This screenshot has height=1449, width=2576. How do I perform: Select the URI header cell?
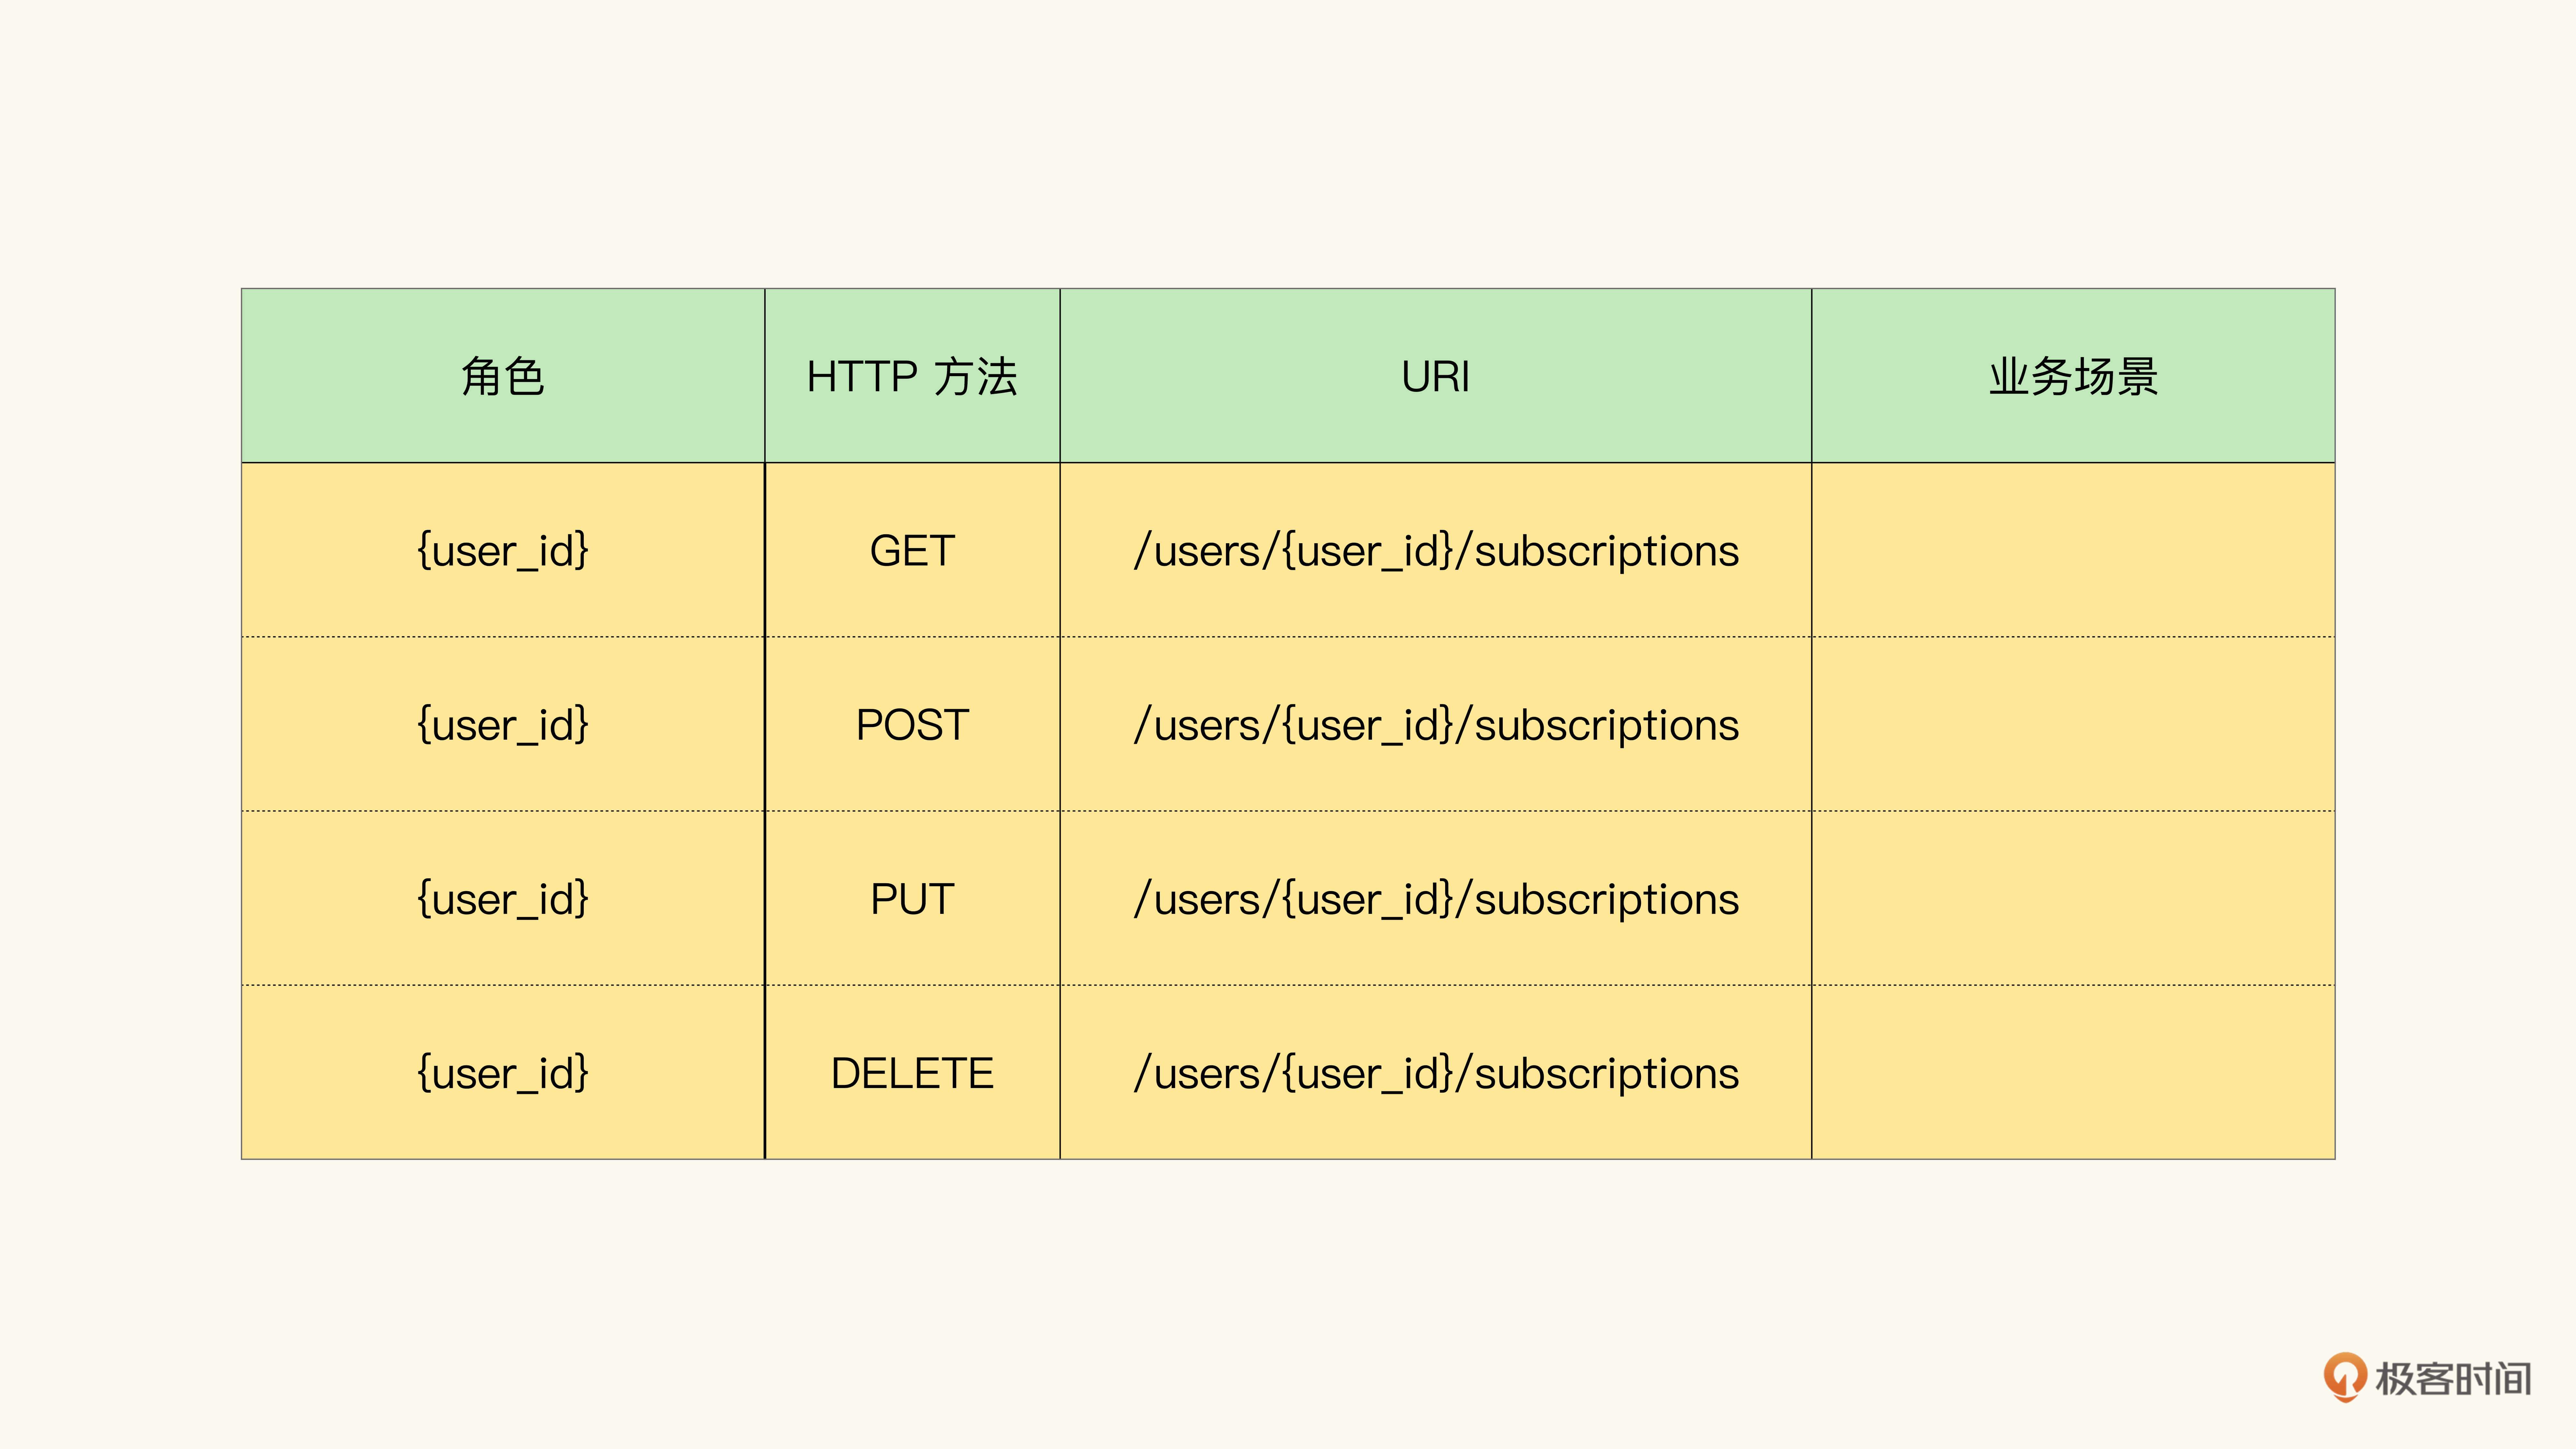click(1436, 376)
